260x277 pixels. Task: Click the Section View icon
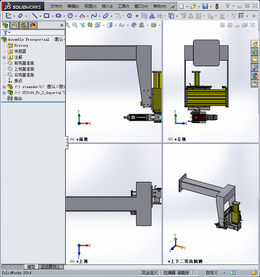(90, 25)
